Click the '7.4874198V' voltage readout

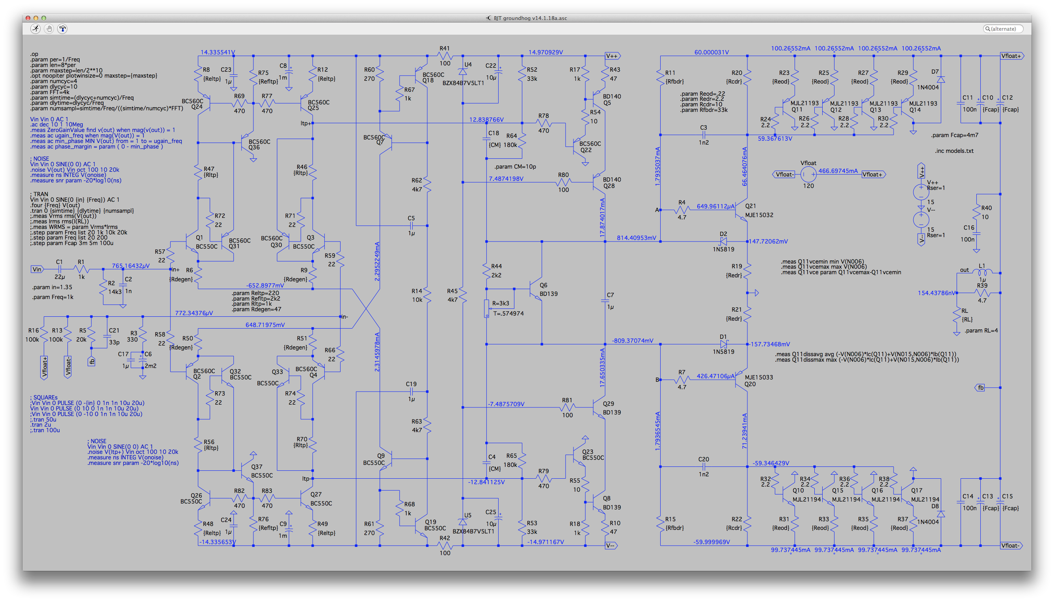[x=506, y=178]
